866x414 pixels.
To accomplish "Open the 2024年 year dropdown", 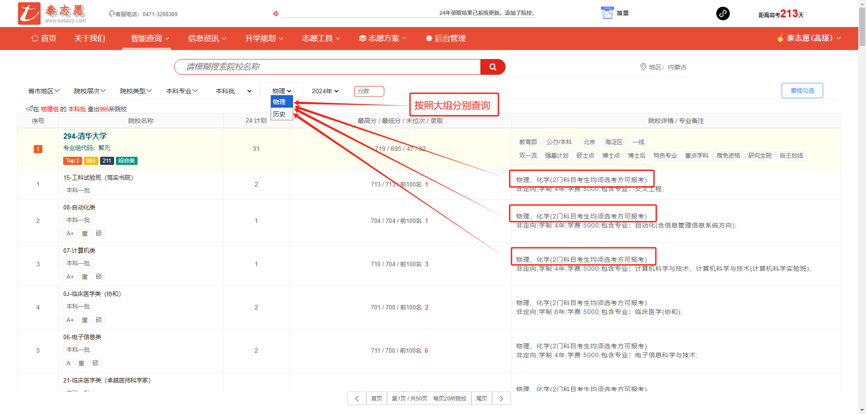I will (325, 91).
